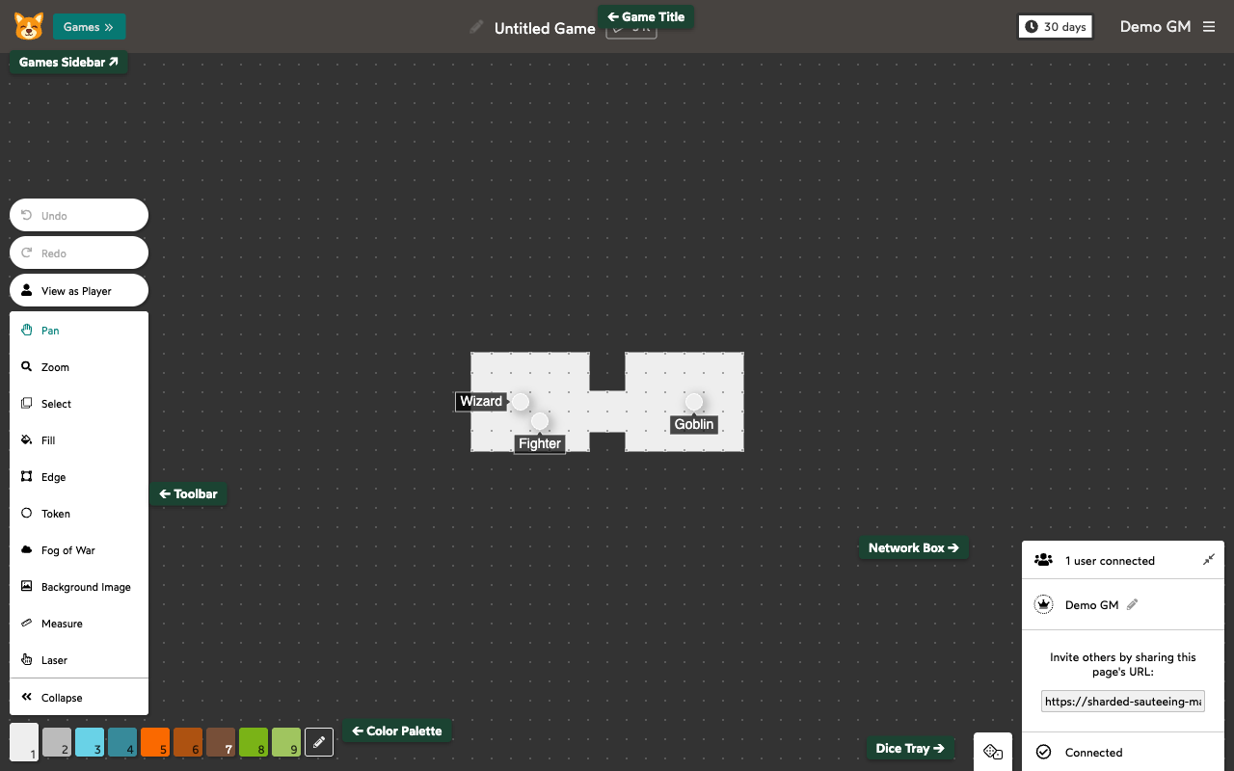Activate the Laser pointer tool
Image resolution: width=1234 pixels, height=771 pixels.
tap(54, 660)
